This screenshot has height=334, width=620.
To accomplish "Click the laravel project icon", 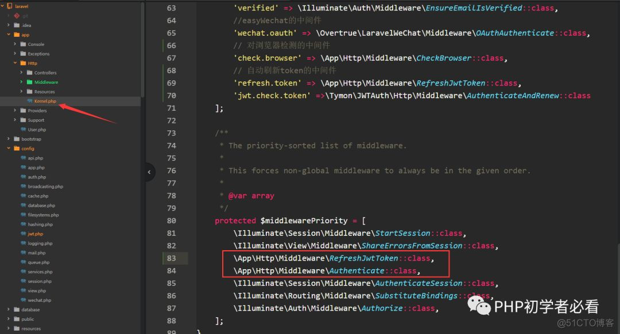I will 10,6.
